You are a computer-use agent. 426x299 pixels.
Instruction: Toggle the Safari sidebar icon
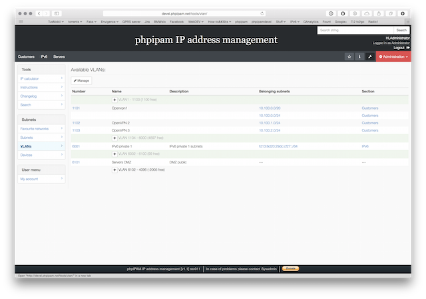[57, 13]
